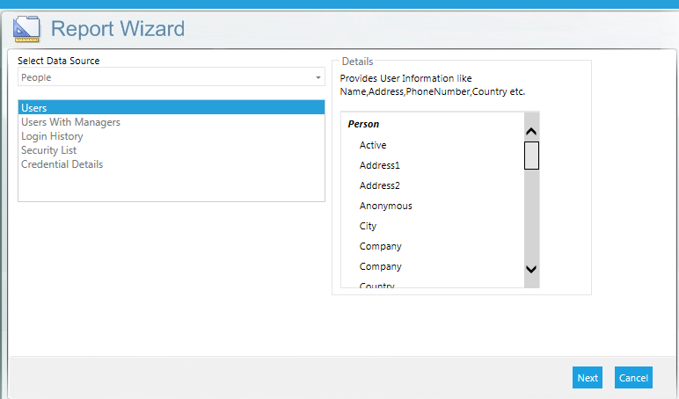Image resolution: width=679 pixels, height=399 pixels.
Task: Select the Address1 field
Action: 379,165
